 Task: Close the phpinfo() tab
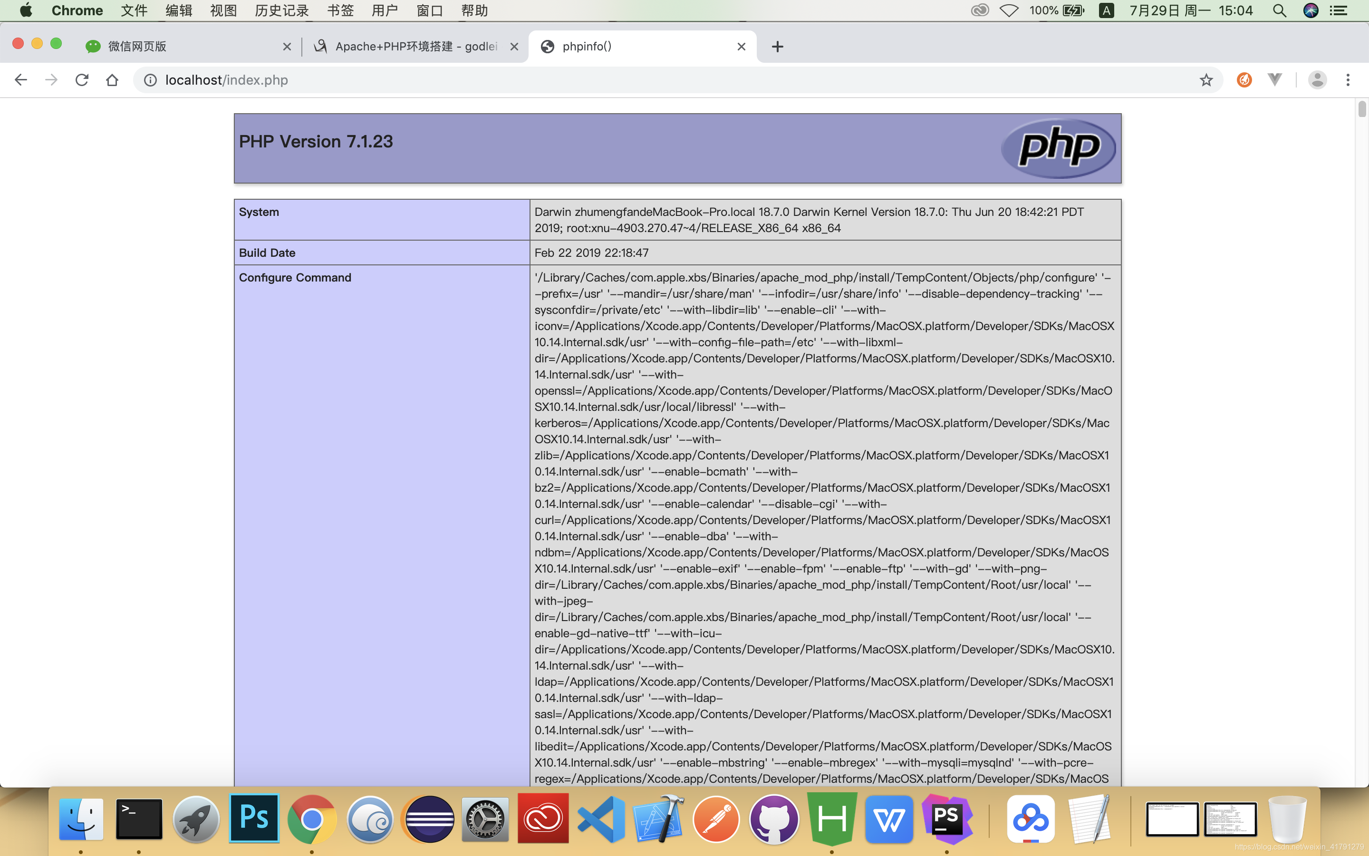(741, 47)
